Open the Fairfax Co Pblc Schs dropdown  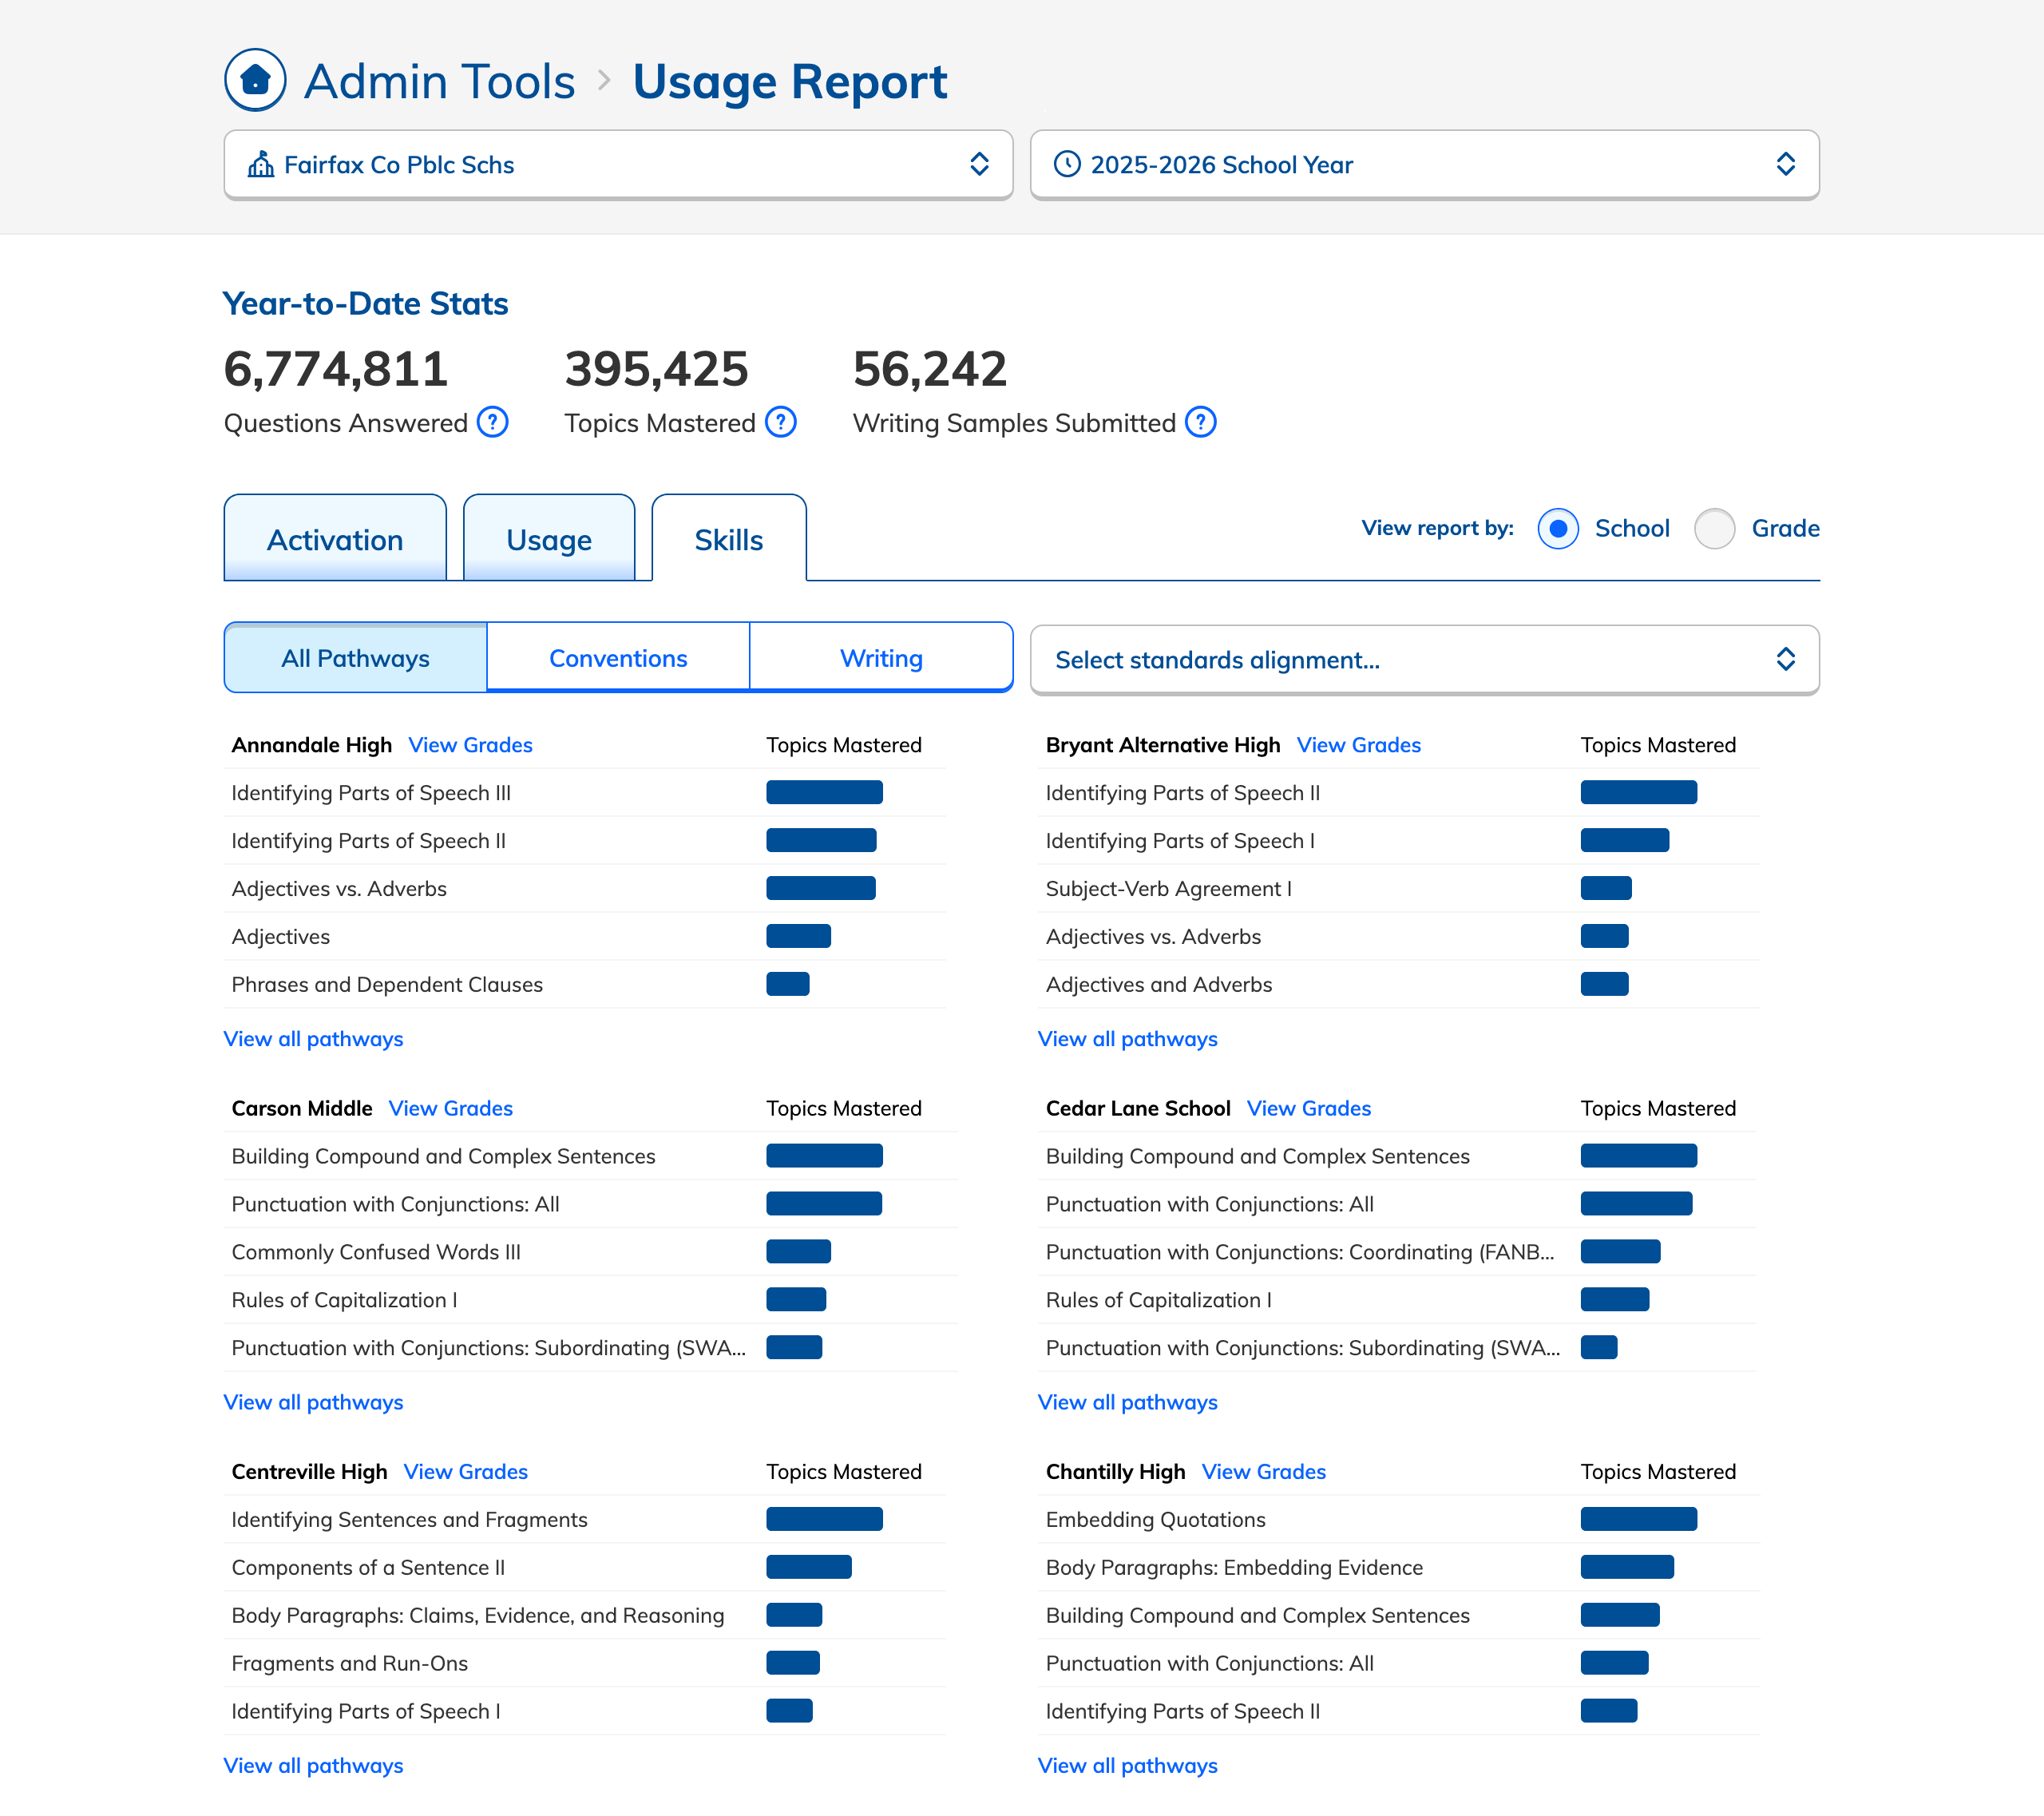pyautogui.click(x=618, y=164)
